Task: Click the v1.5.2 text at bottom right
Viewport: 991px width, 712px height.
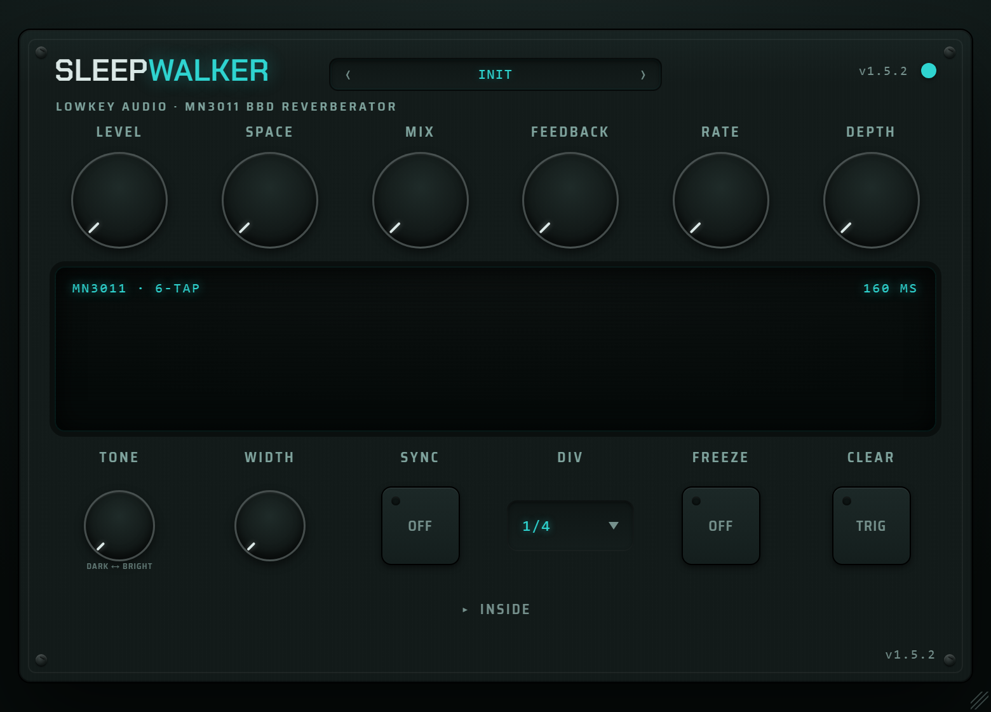Action: pyautogui.click(x=910, y=655)
